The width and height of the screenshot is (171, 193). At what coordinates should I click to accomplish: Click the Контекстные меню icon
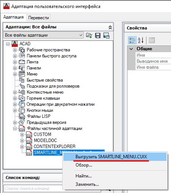click(22, 92)
